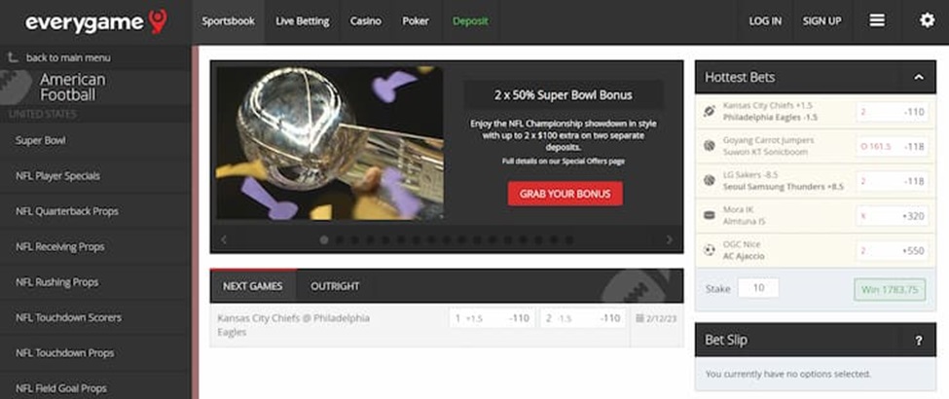Select Mora IK X +320 hottest bet
Image resolution: width=949 pixels, height=399 pixels.
coord(893,215)
